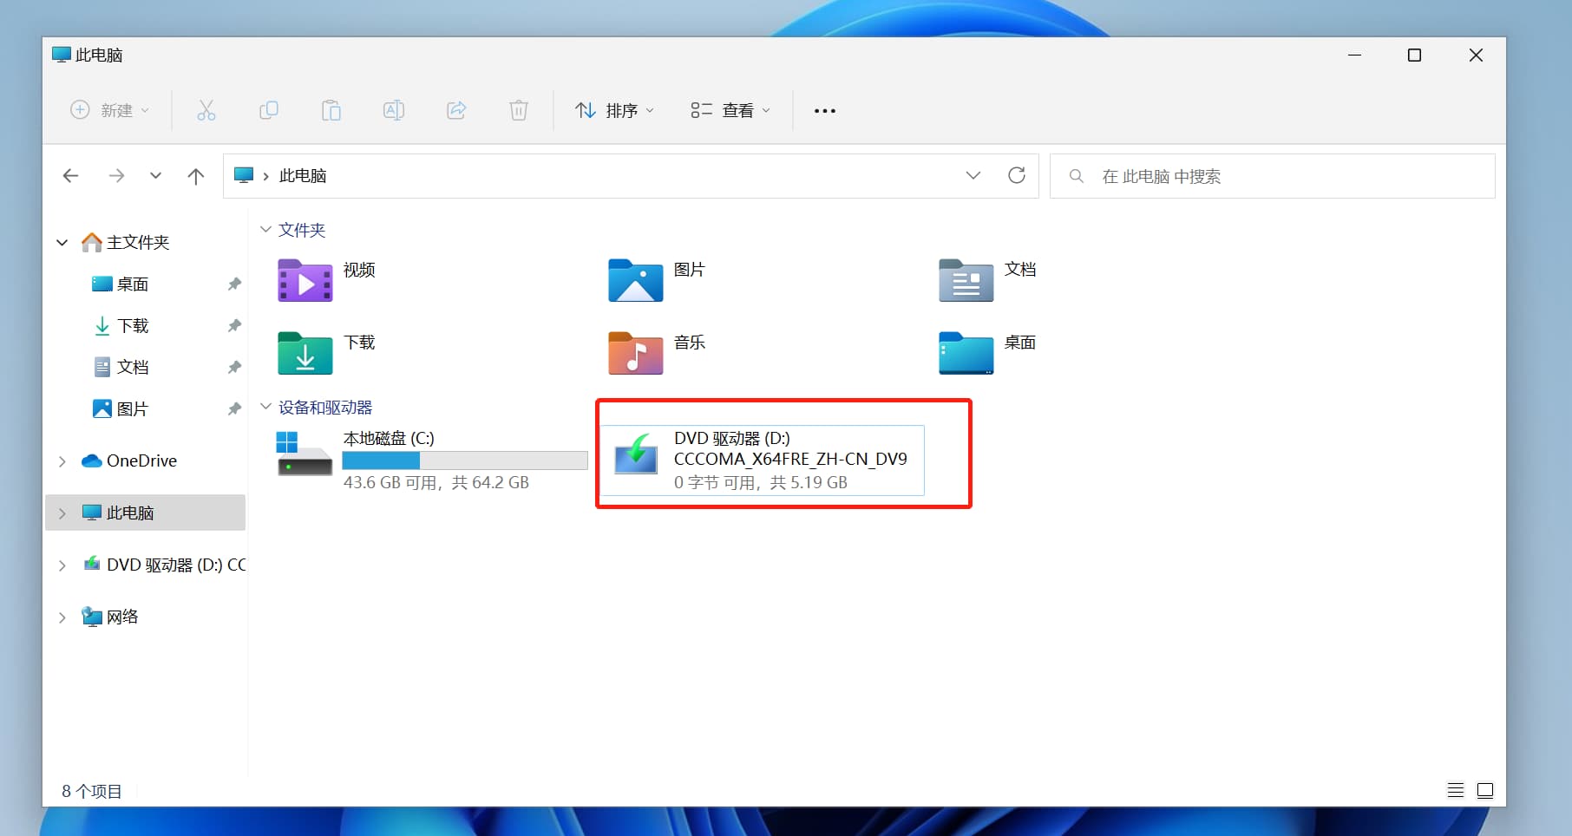The width and height of the screenshot is (1572, 836).
Task: Open the 排序 sort dropdown menu
Action: pos(615,110)
